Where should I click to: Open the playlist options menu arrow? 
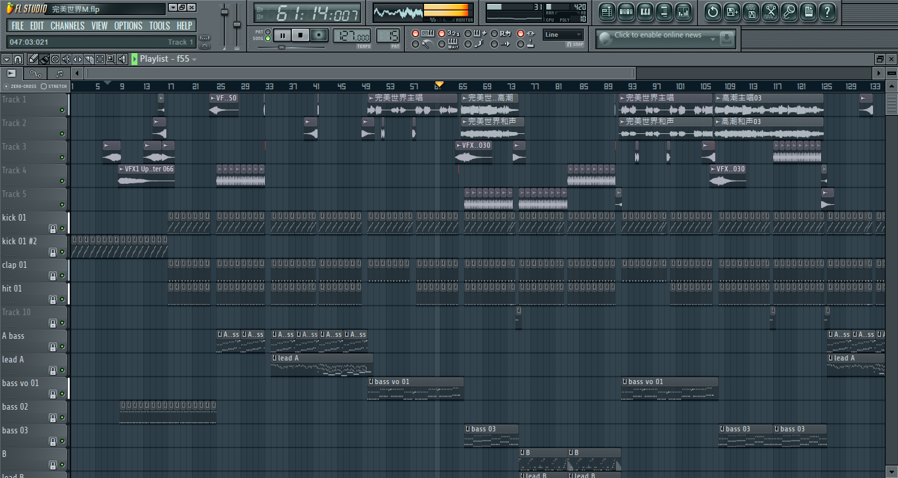tap(6, 59)
